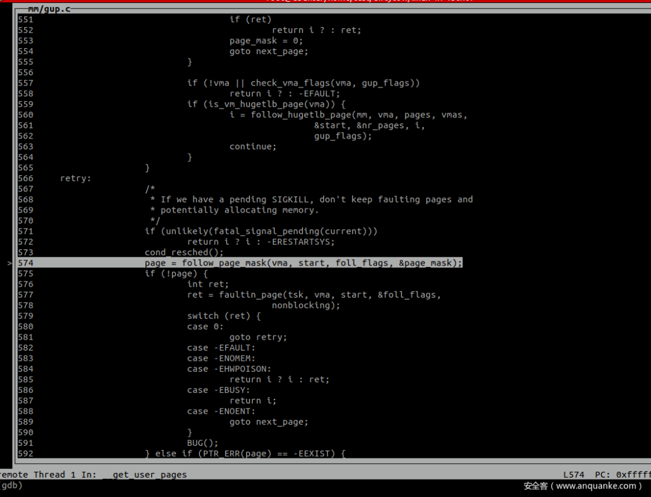Click the 'L574' line indicator in status bar

[574, 475]
